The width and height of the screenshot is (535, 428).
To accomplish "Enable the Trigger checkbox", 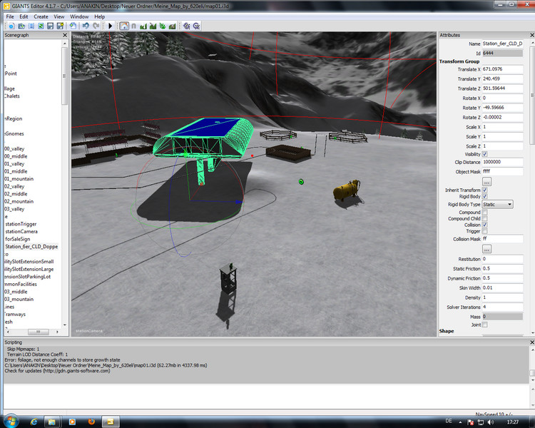I will pyautogui.click(x=484, y=231).
